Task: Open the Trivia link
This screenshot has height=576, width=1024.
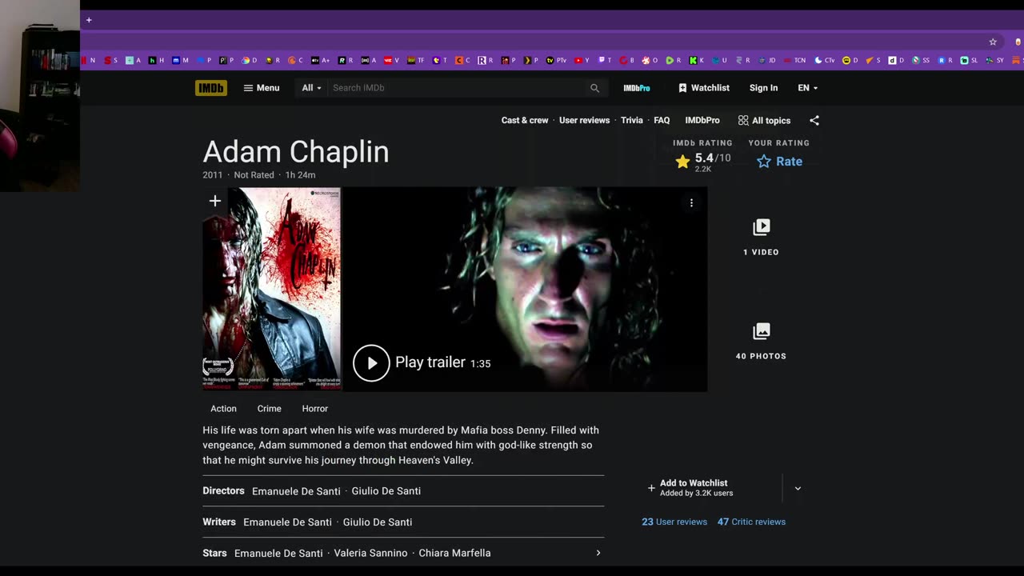Action: coord(631,120)
